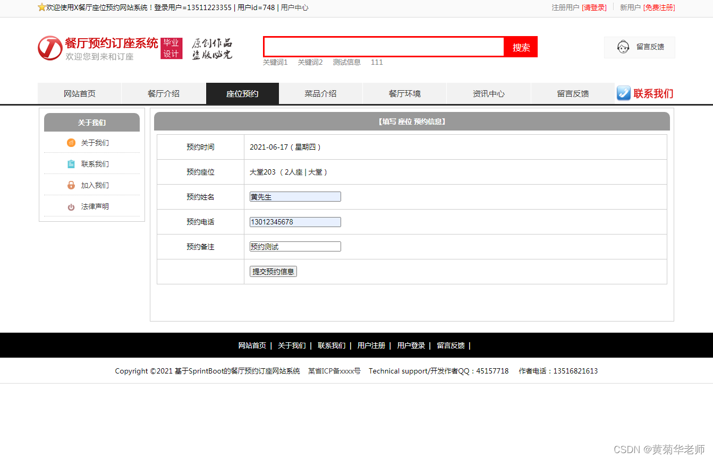Open 联系我们 sidebar link
Screen dimensions: 713x460
click(95, 164)
